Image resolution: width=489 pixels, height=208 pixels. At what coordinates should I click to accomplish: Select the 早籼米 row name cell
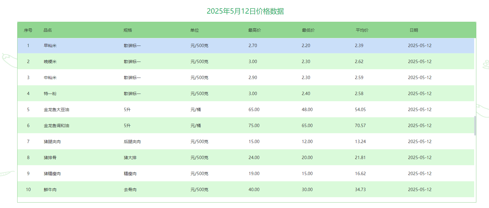[50, 46]
